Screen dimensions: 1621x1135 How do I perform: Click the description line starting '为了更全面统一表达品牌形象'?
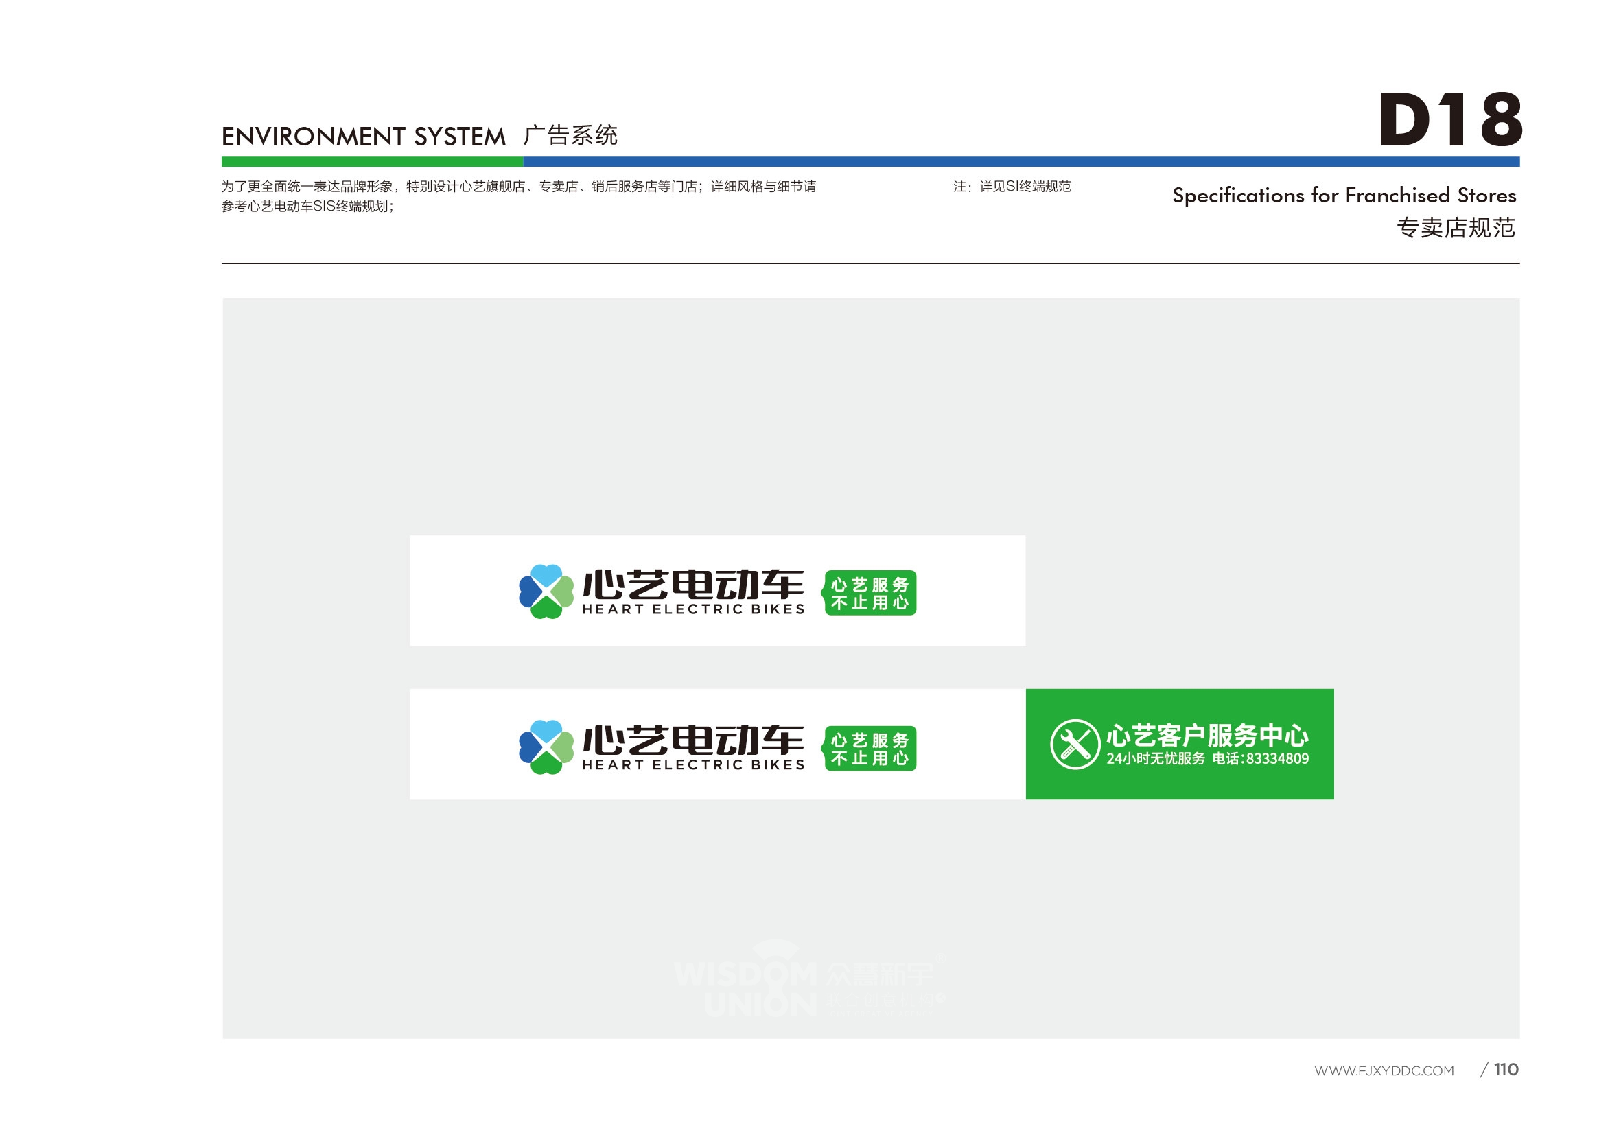(x=519, y=187)
